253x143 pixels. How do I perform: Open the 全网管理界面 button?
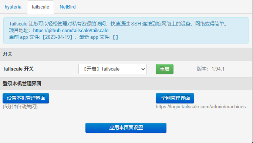(x=175, y=98)
